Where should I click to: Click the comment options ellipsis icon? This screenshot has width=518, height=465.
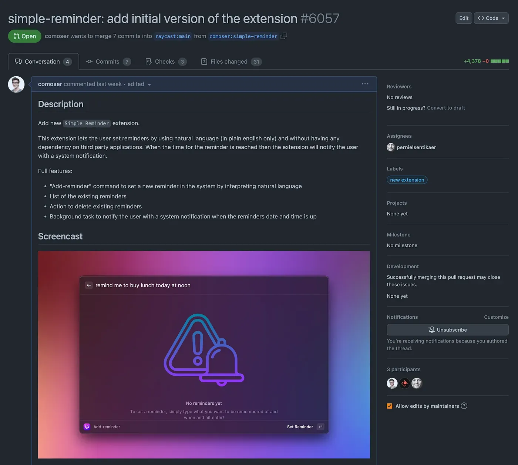tap(365, 84)
